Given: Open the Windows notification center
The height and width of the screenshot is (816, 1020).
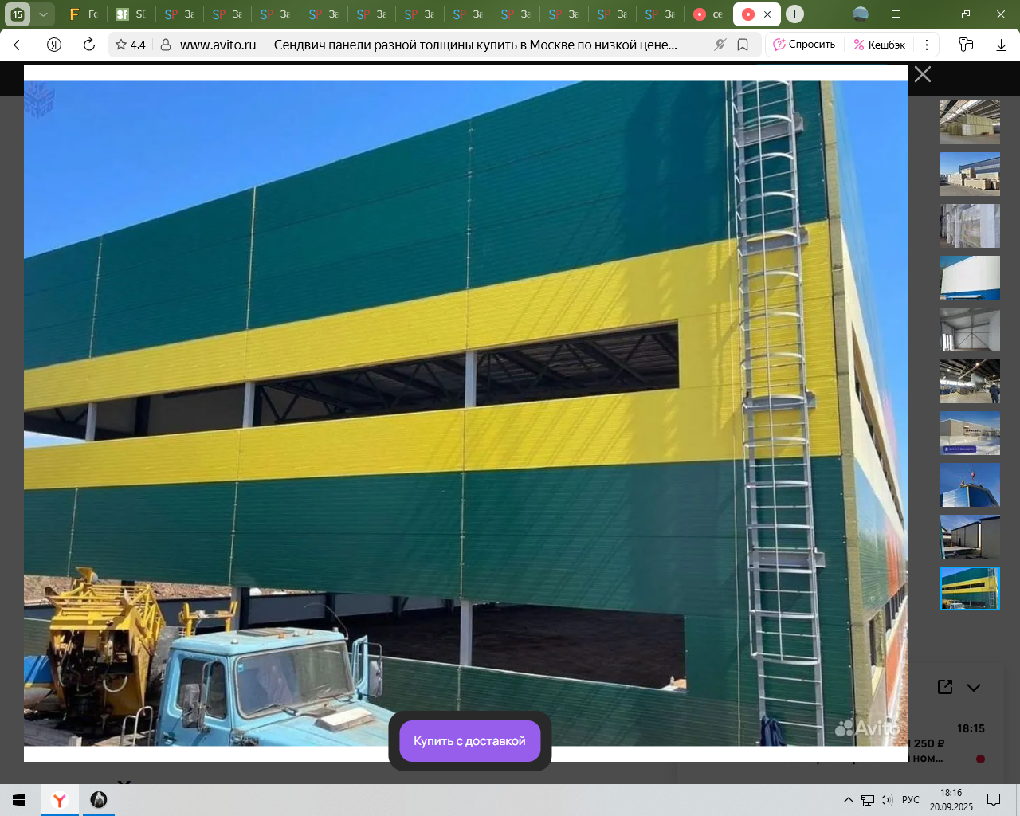Looking at the screenshot, I should 994,800.
